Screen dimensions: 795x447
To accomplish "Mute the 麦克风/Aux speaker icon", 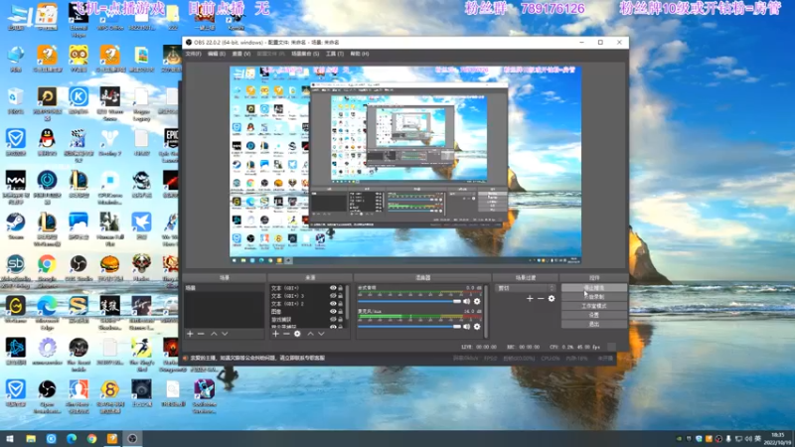I will [x=466, y=327].
